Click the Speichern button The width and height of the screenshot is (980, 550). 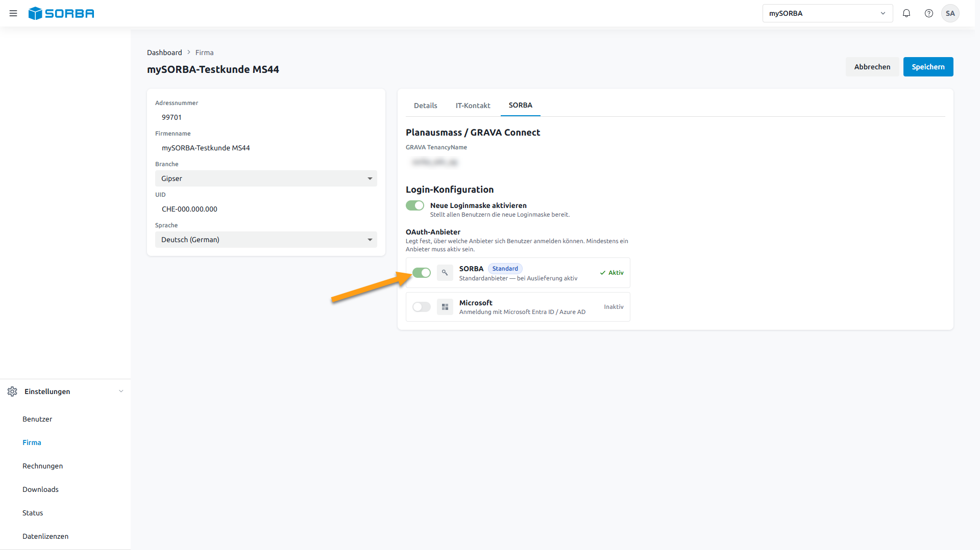click(928, 67)
